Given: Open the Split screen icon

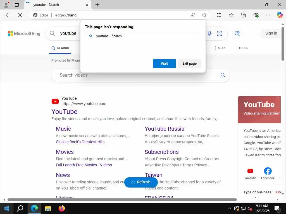Looking at the screenshot, I should point(219,15).
